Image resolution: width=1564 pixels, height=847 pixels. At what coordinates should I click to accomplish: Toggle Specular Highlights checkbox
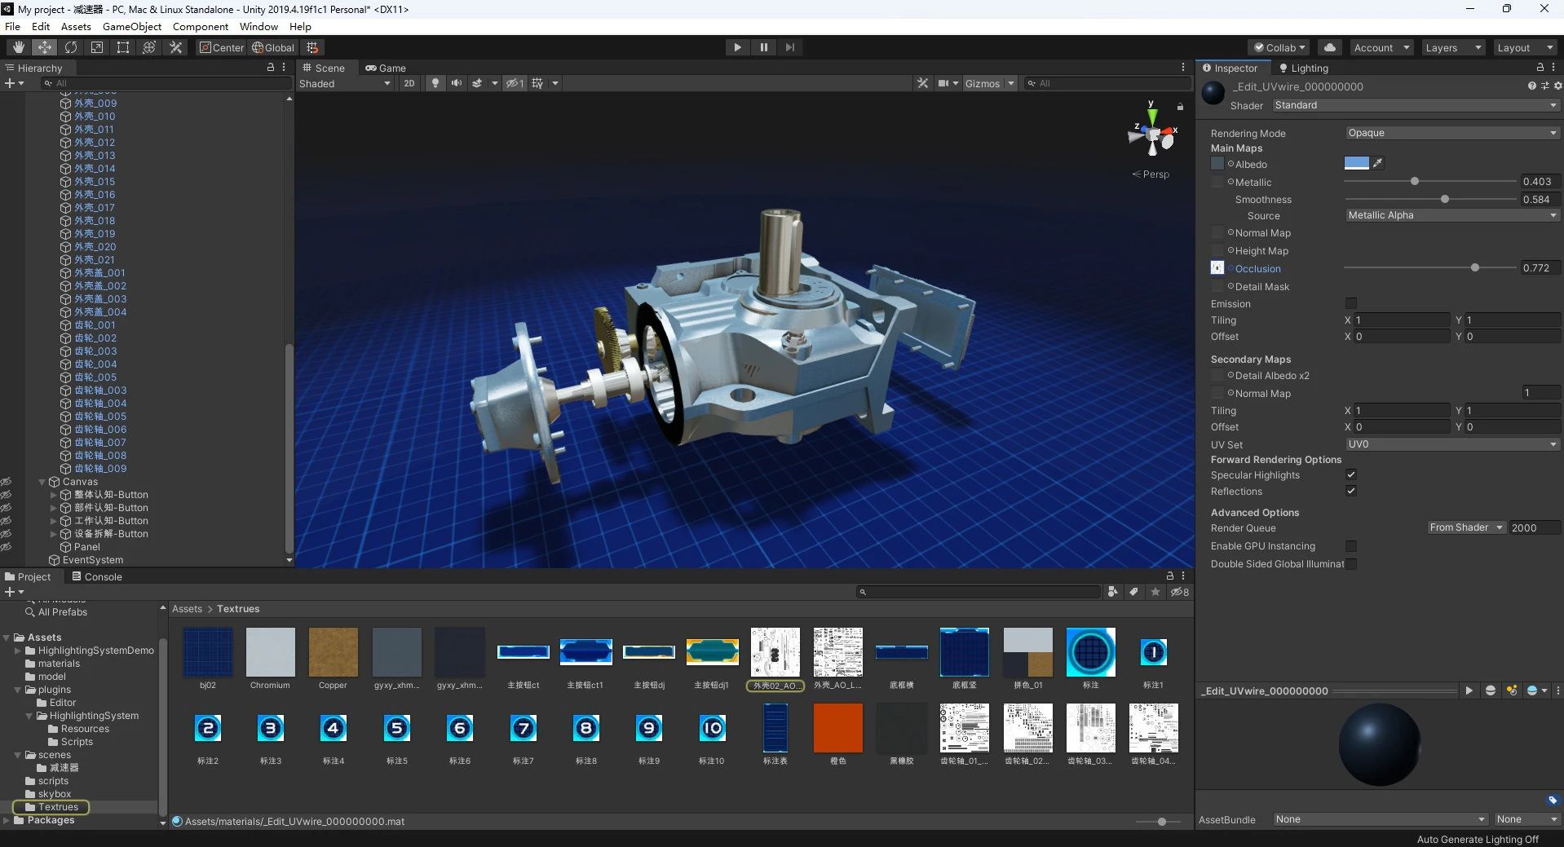coord(1351,474)
